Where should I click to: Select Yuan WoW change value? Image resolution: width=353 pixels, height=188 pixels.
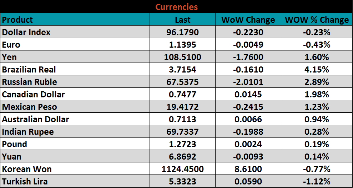[248, 157]
